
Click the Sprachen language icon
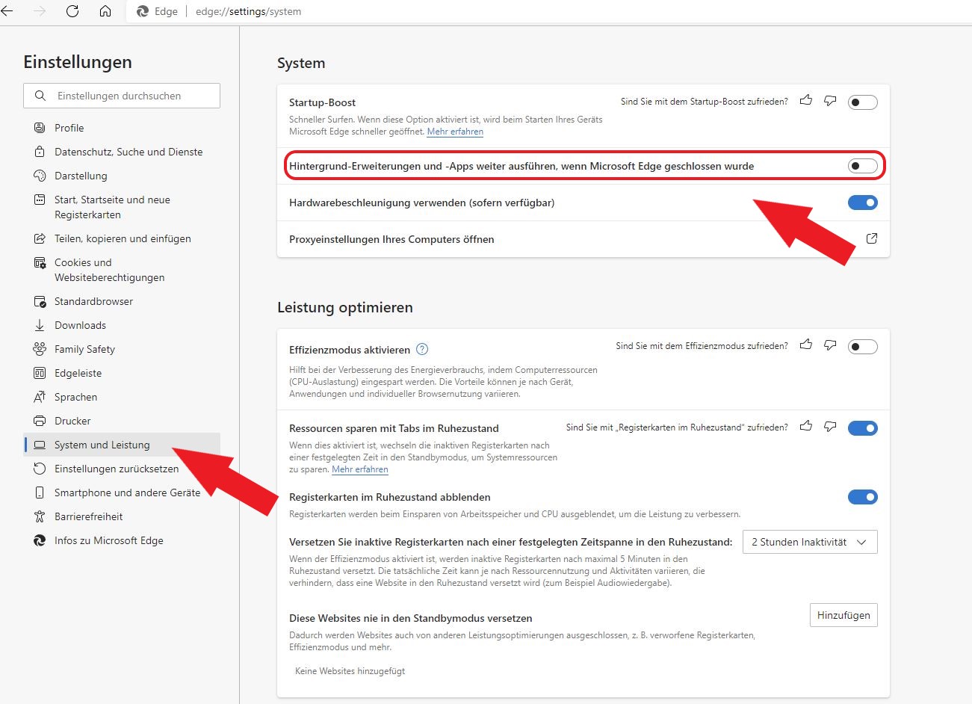tap(40, 397)
